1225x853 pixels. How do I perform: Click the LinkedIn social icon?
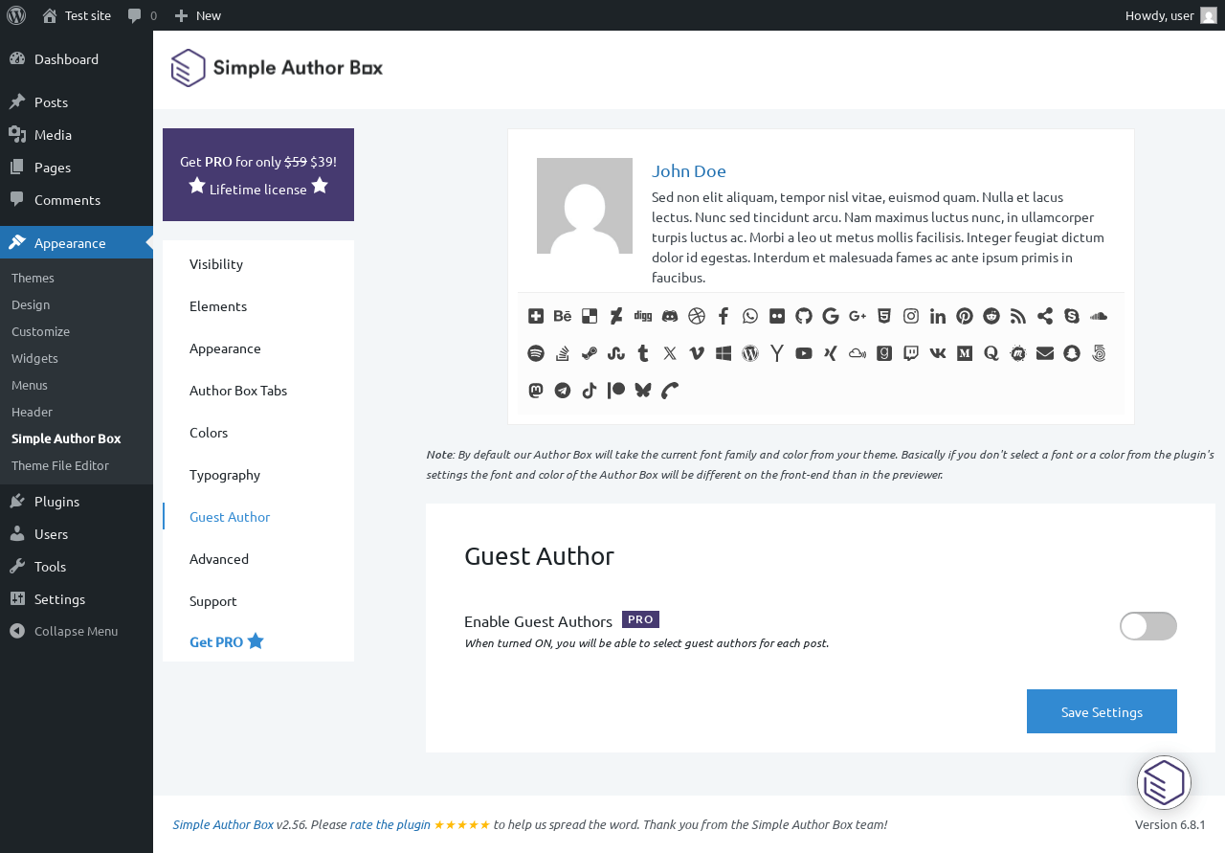938,316
